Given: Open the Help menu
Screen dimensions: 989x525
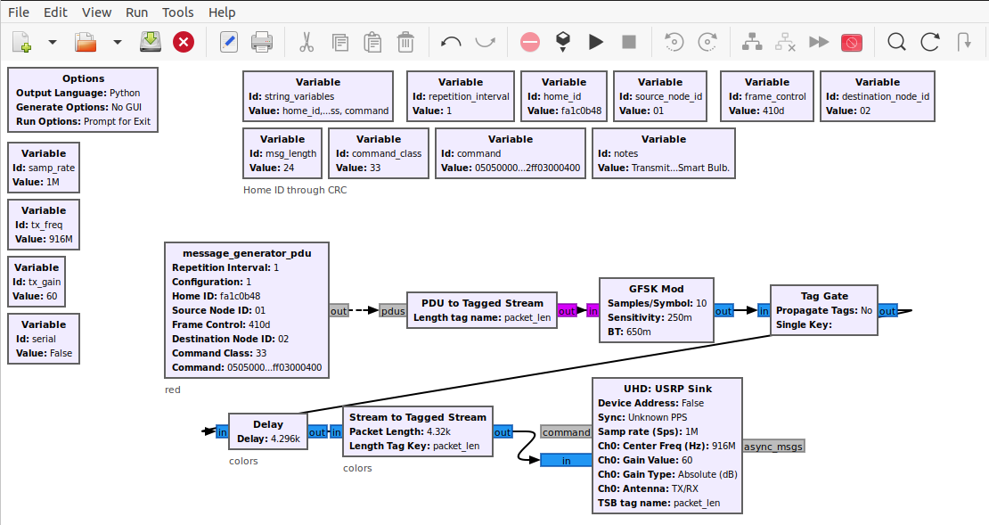Looking at the screenshot, I should [x=221, y=12].
